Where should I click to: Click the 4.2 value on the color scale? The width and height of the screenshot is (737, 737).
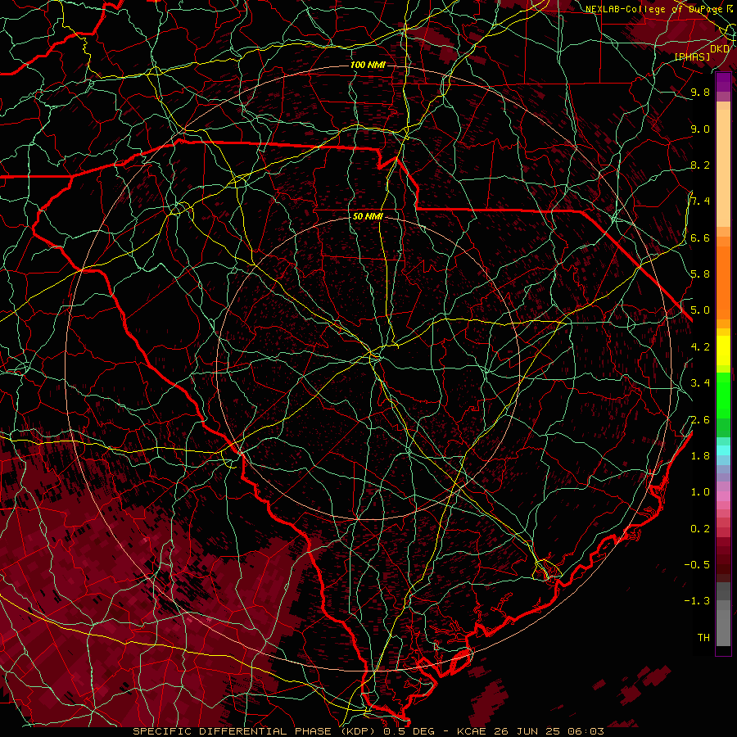point(700,347)
